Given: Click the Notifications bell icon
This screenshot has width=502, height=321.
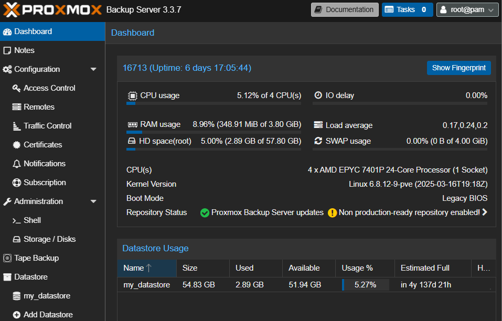Looking at the screenshot, I should pyautogui.click(x=16, y=164).
